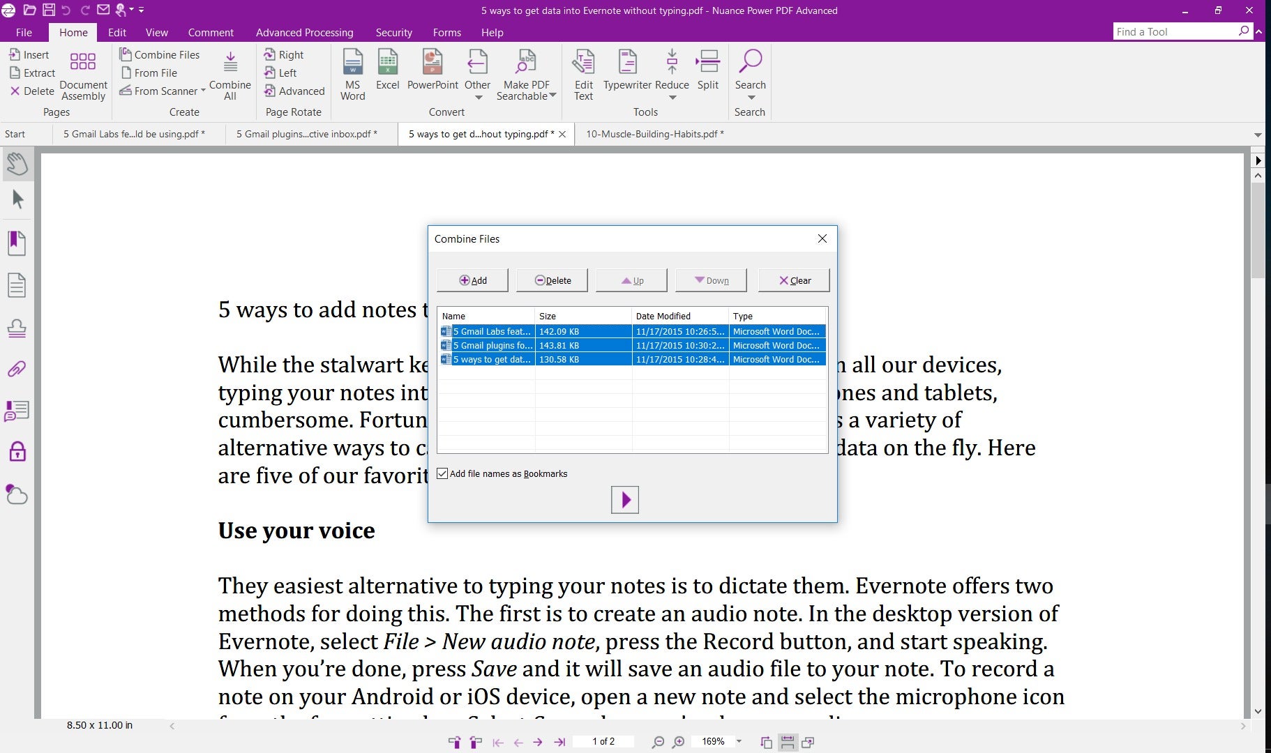
Task: Click the vertical scrollbar thumb
Action: point(1258,231)
